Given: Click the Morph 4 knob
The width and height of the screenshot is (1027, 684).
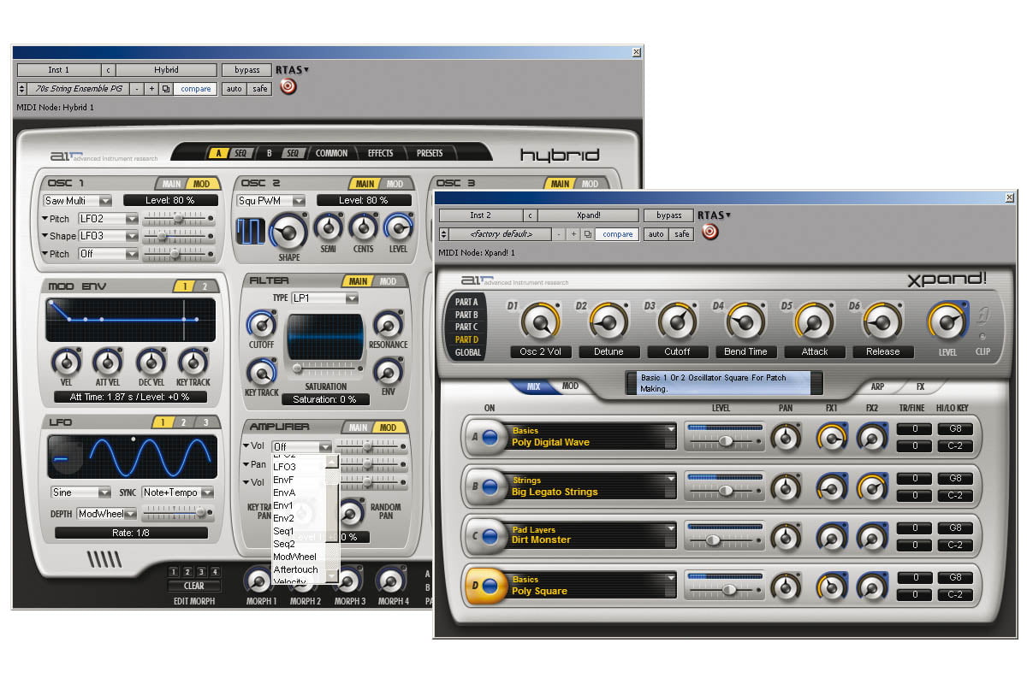Looking at the screenshot, I should point(392,581).
